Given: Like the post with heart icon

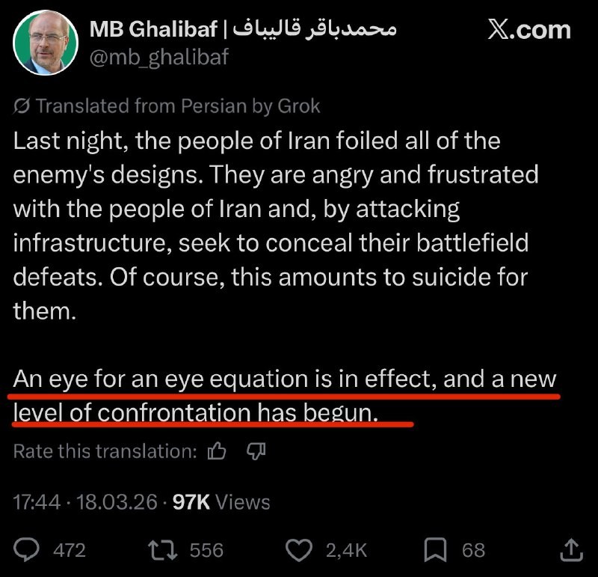Looking at the screenshot, I should 300,551.
